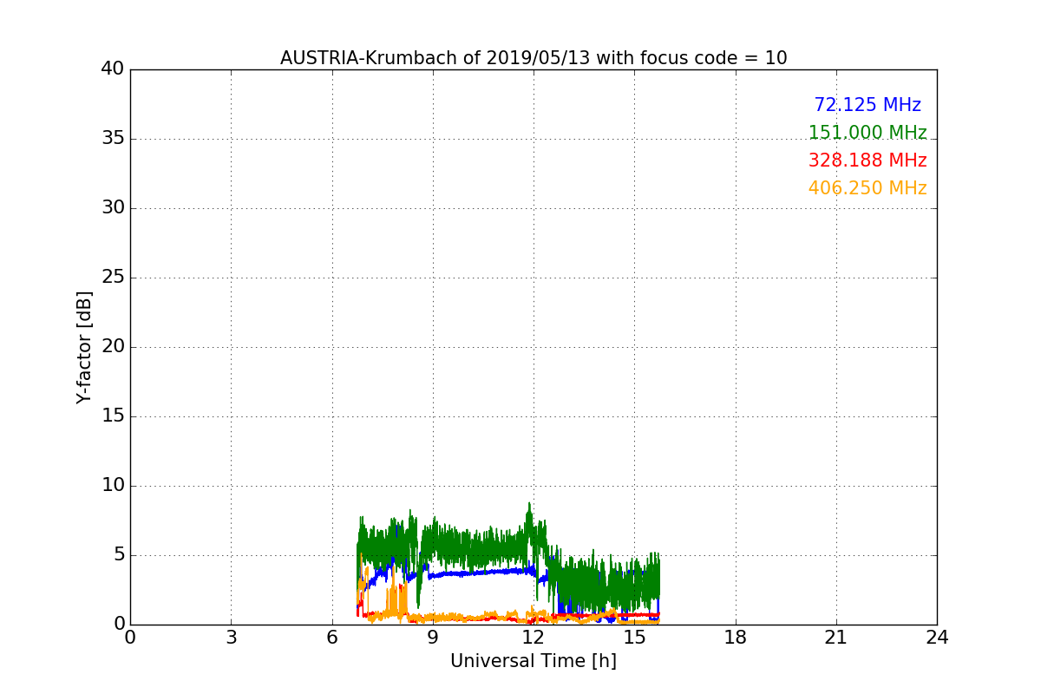Select the red '328.188 MHz' legend label
This screenshot has width=1041, height=694.
[867, 160]
